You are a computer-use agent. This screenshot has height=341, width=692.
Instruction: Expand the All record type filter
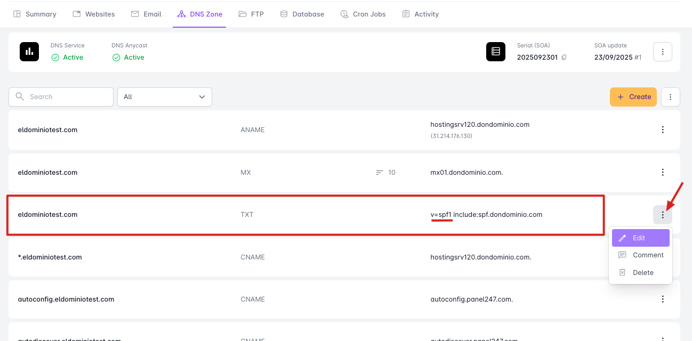click(164, 97)
